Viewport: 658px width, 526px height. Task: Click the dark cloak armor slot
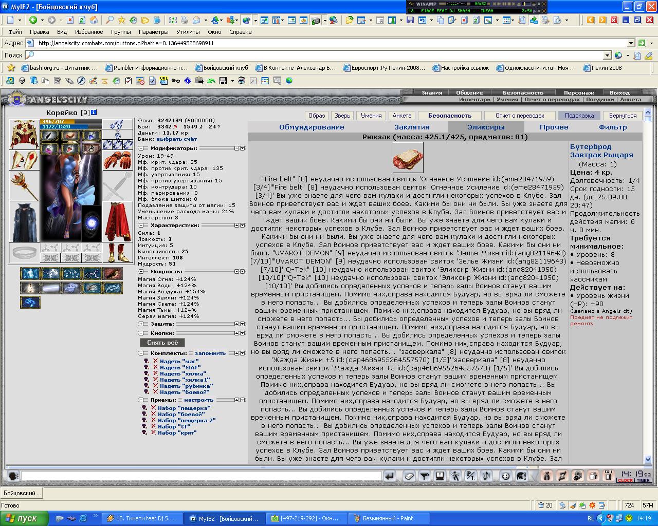coord(24,222)
